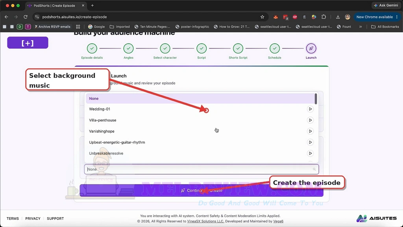Open the Chrome extensions puzzle menu

[x=324, y=17]
